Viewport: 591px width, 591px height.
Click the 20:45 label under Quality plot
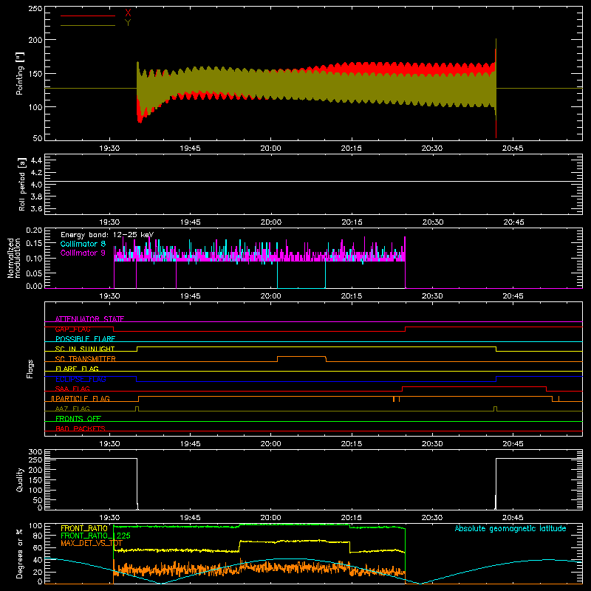pos(513,518)
